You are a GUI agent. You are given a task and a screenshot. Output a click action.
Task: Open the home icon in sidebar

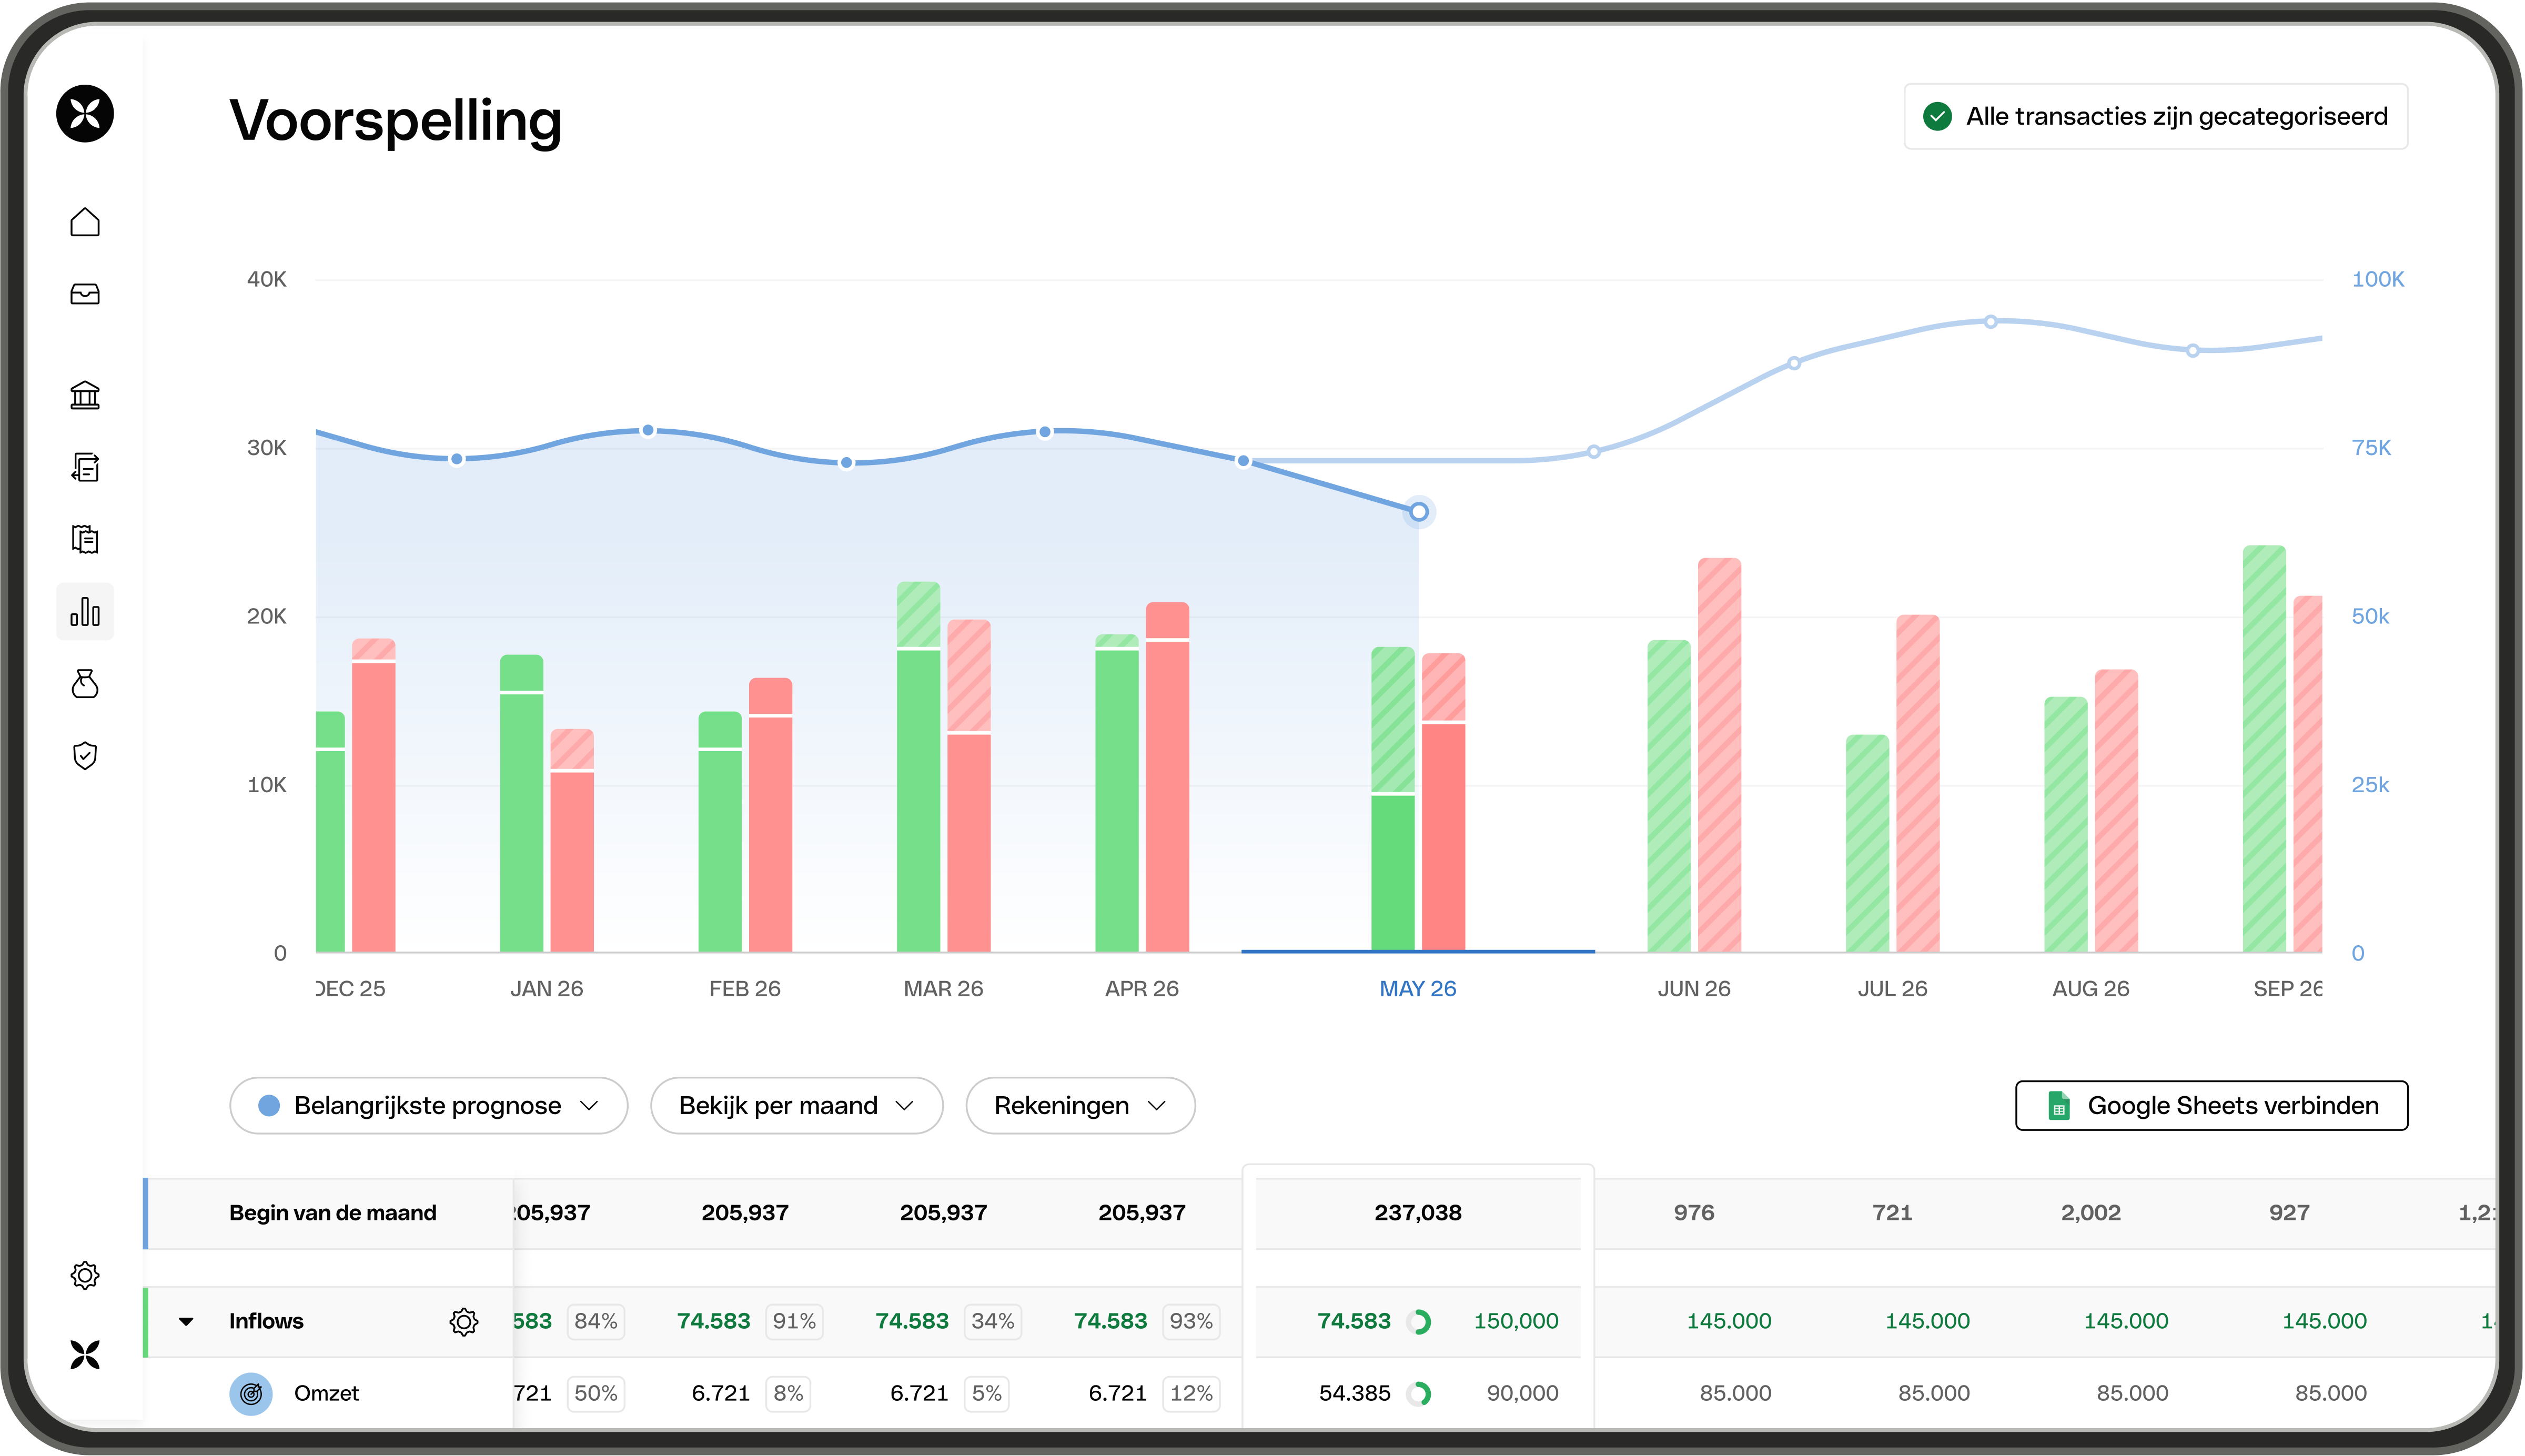[85, 222]
